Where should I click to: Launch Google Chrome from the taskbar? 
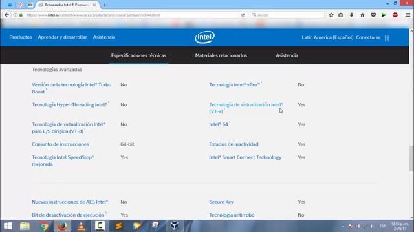click(44, 226)
